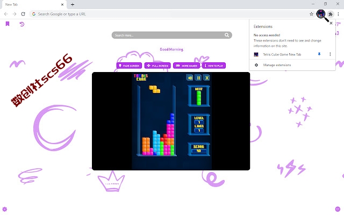
Task: Pause the Tetris Cube game
Action: click(198, 77)
